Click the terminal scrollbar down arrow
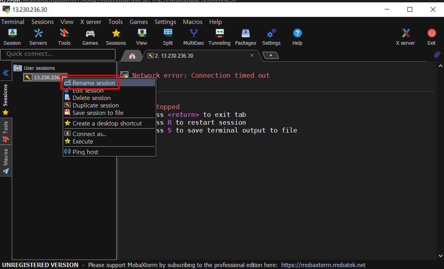Viewport: 444px width, 269px height. click(440, 256)
